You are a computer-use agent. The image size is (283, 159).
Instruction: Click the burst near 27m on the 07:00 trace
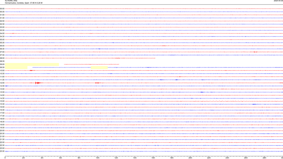click(255, 52)
